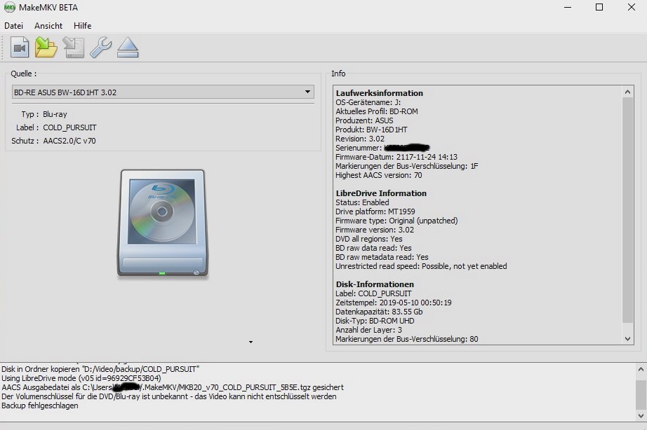Click the Open video file toolbar icon
Screen dimensions: 647x430
tap(20, 48)
